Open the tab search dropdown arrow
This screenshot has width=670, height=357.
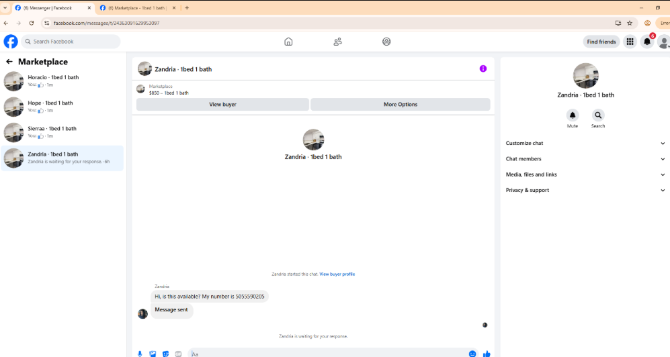point(5,7)
